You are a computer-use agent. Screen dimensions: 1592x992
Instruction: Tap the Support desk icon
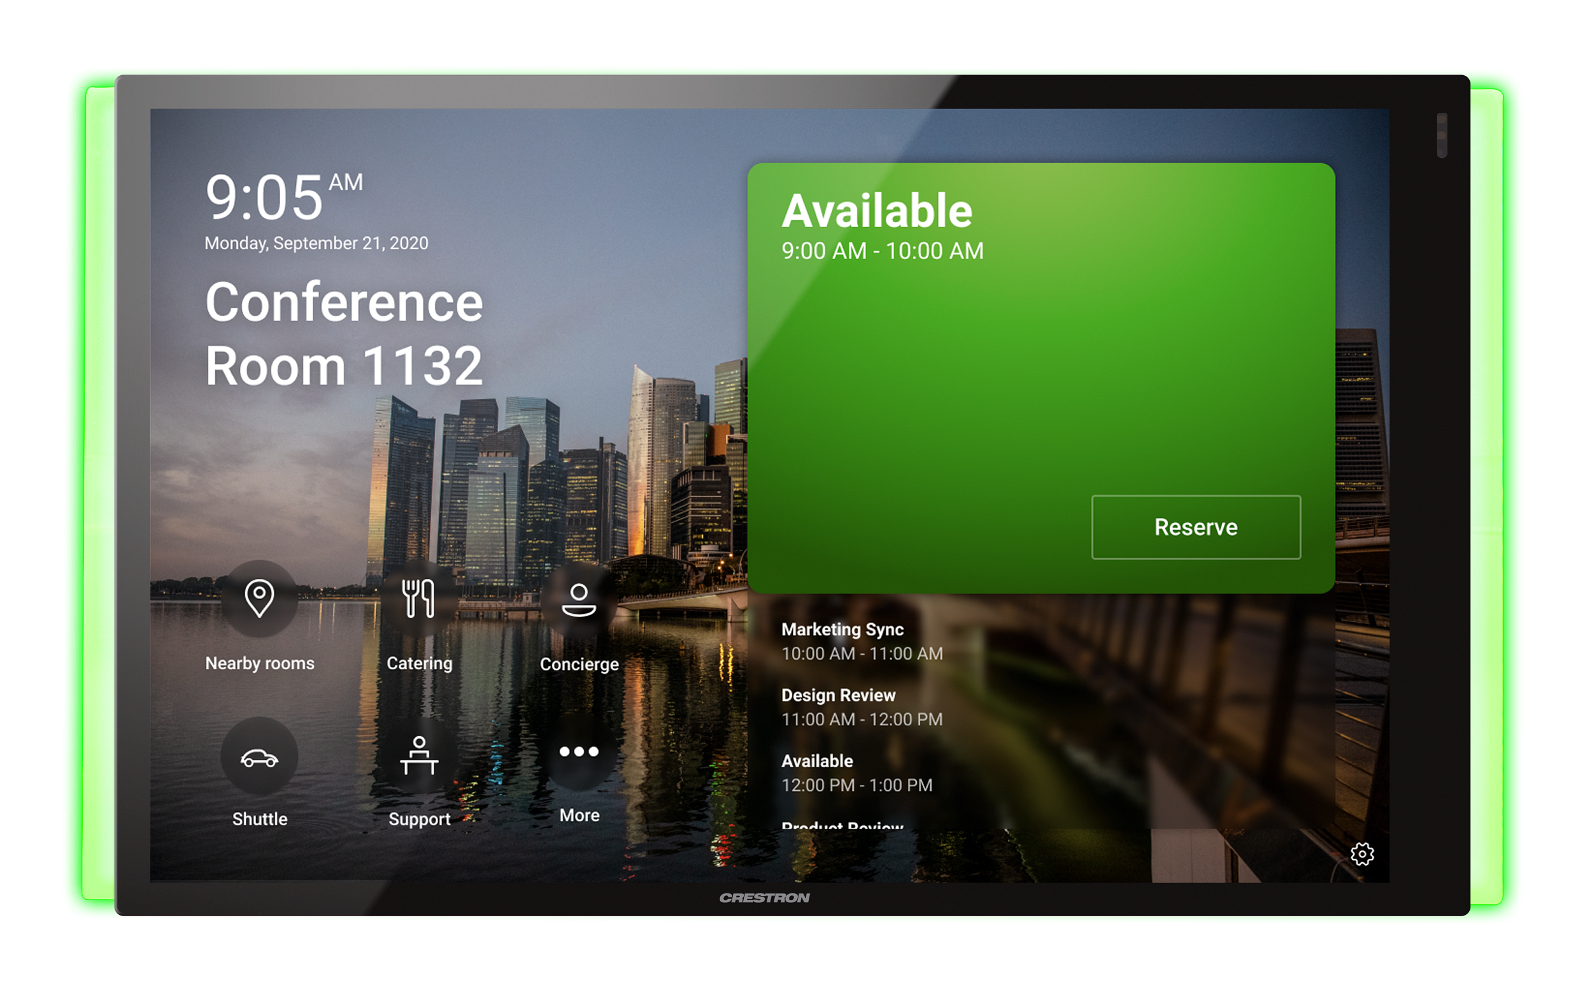tap(418, 755)
